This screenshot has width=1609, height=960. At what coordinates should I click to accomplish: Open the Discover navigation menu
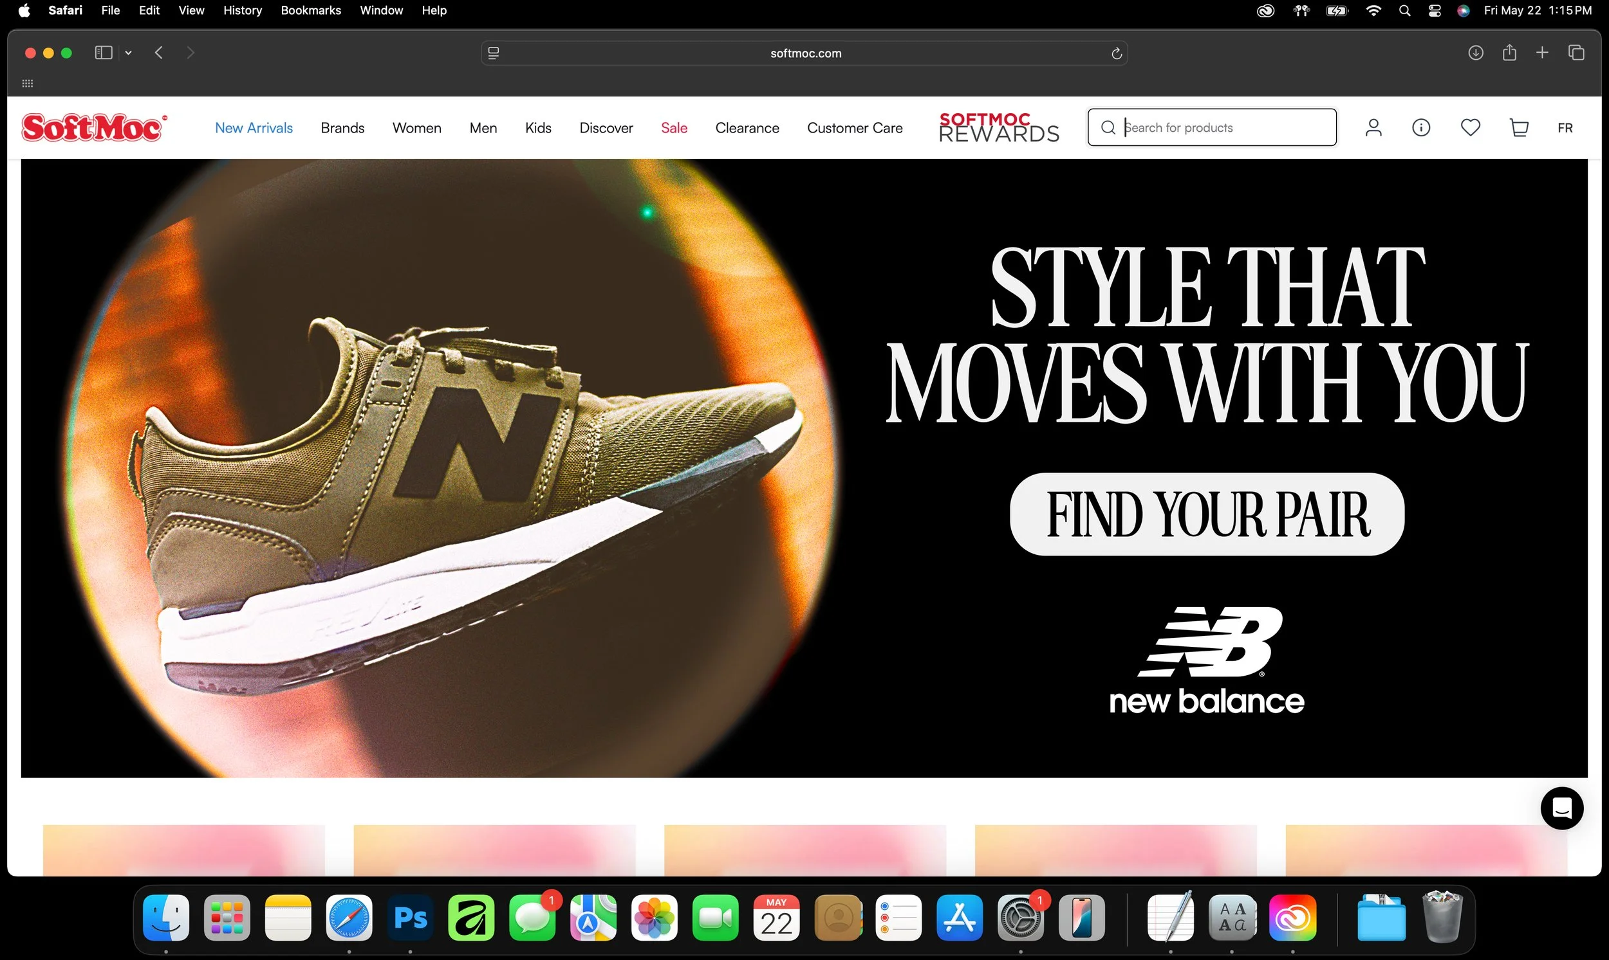pos(606,128)
